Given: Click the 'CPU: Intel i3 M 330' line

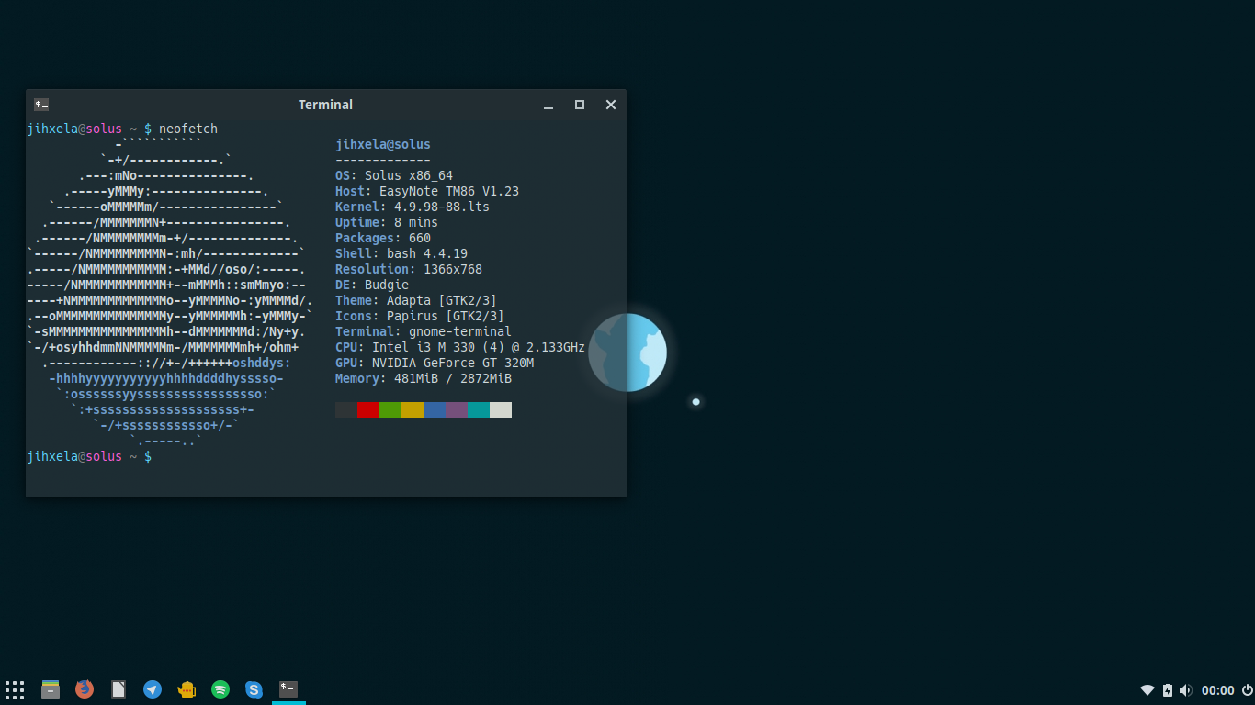Looking at the screenshot, I should [x=460, y=347].
